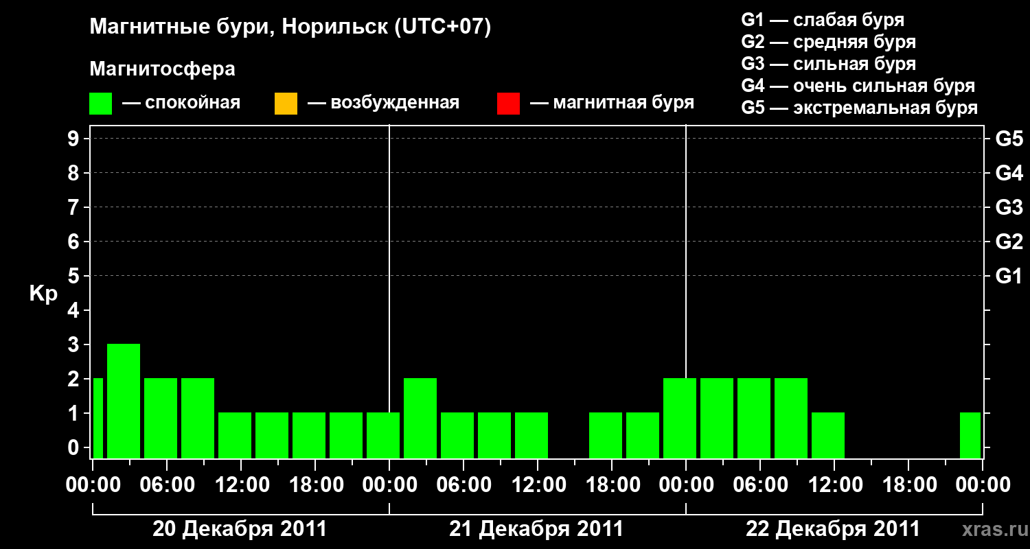The height and width of the screenshot is (549, 1030).
Task: Click the 'Kp' axis title
Action: point(43,294)
